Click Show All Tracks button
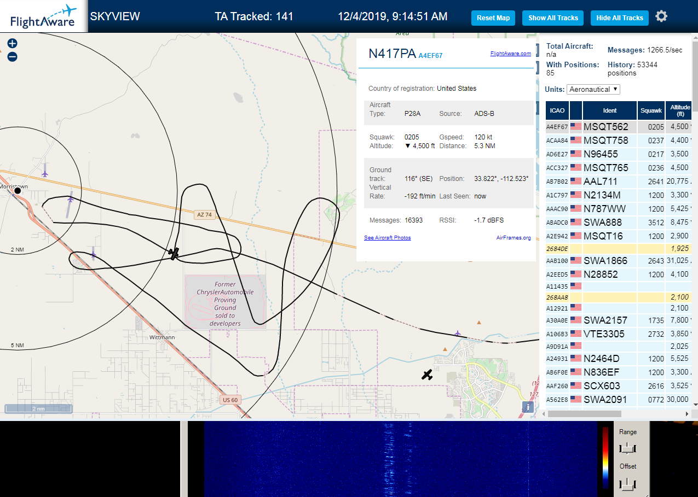The image size is (698, 497). pos(553,18)
